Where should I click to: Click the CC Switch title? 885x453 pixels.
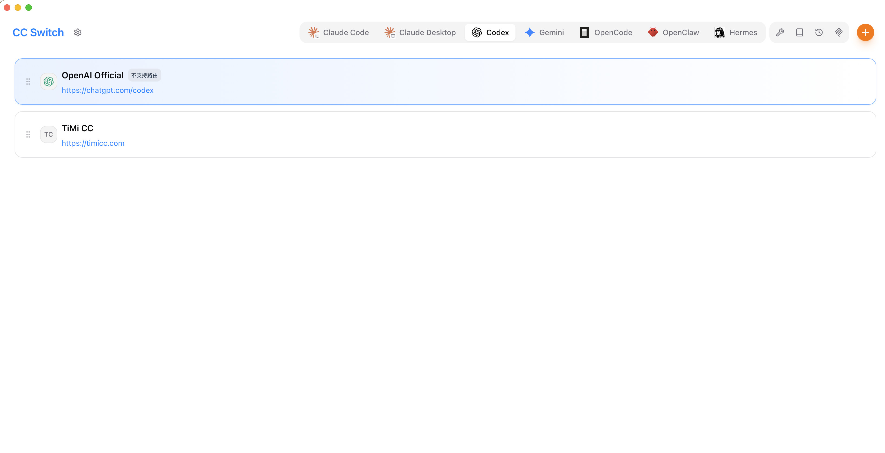click(38, 32)
